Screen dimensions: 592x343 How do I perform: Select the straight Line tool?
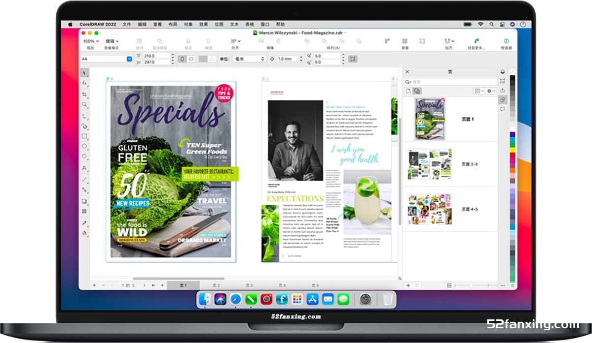coord(84,179)
